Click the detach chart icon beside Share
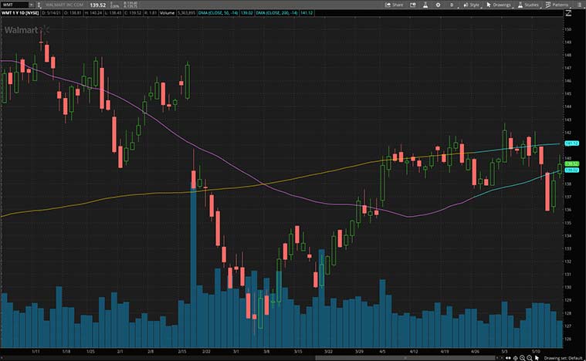Viewport: 586px width, 361px height. tap(415, 5)
